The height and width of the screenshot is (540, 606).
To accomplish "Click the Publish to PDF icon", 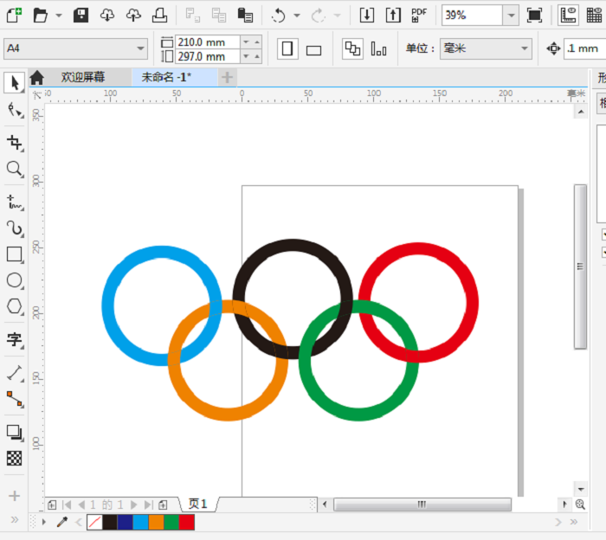I will pos(419,16).
